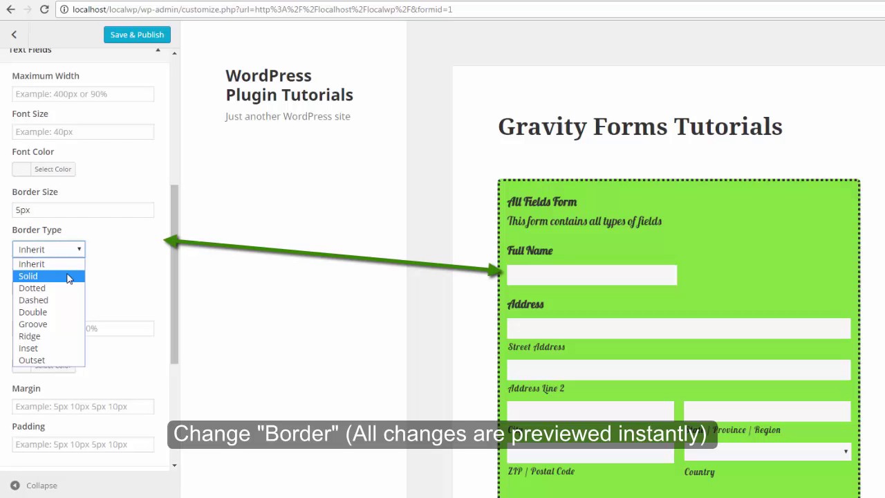Select color for Font Color
Image resolution: width=885 pixels, height=498 pixels.
click(x=44, y=169)
